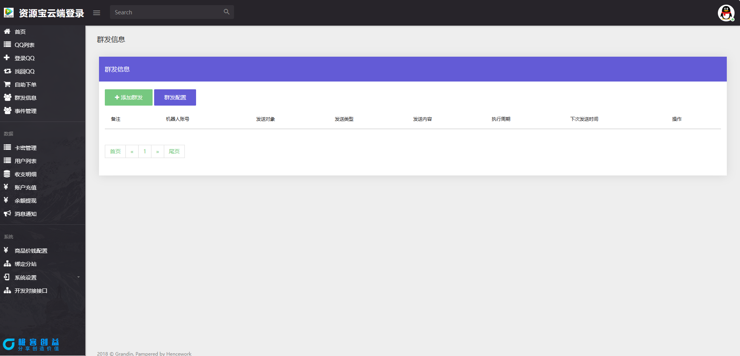Click the green 添加群发 button
This screenshot has width=740, height=356.
click(129, 97)
